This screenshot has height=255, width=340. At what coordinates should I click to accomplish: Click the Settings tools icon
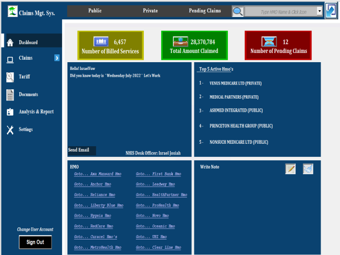(x=10, y=130)
